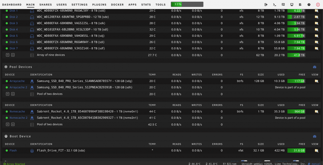The image size is (323, 165).
Task: Open the Disk 6 link
Action: [x=14, y=42]
